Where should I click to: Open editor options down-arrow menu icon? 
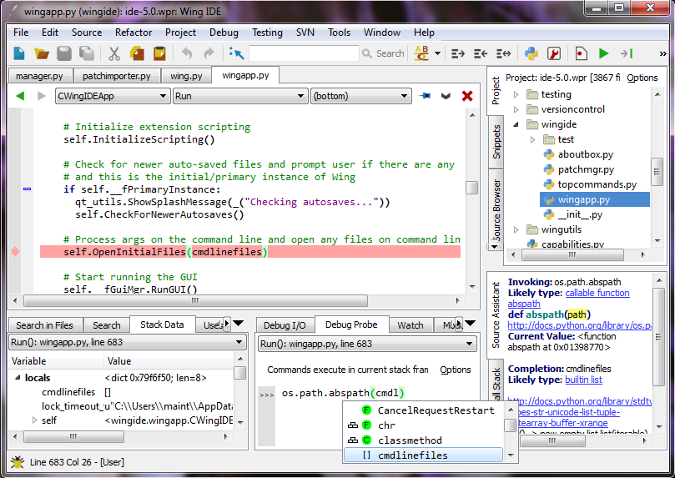point(446,95)
